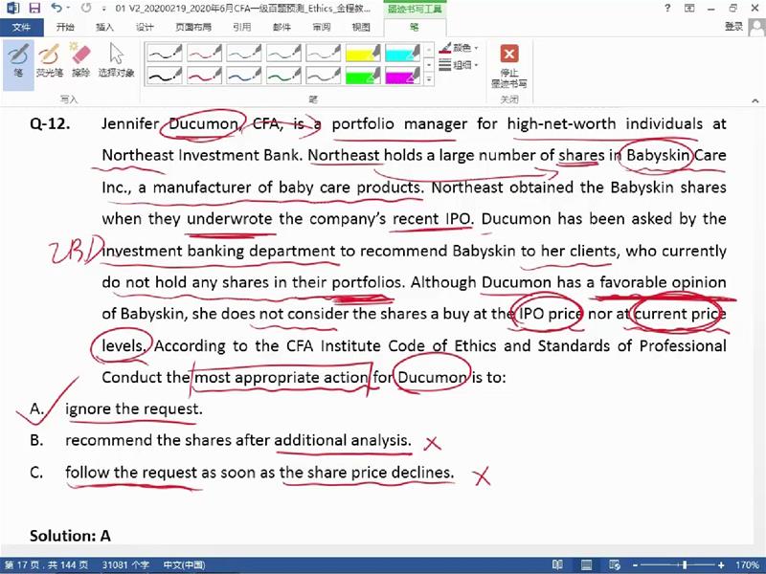Activate the Eraser (擦除) tool
Viewport: 766px width, 574px height.
[x=80, y=60]
